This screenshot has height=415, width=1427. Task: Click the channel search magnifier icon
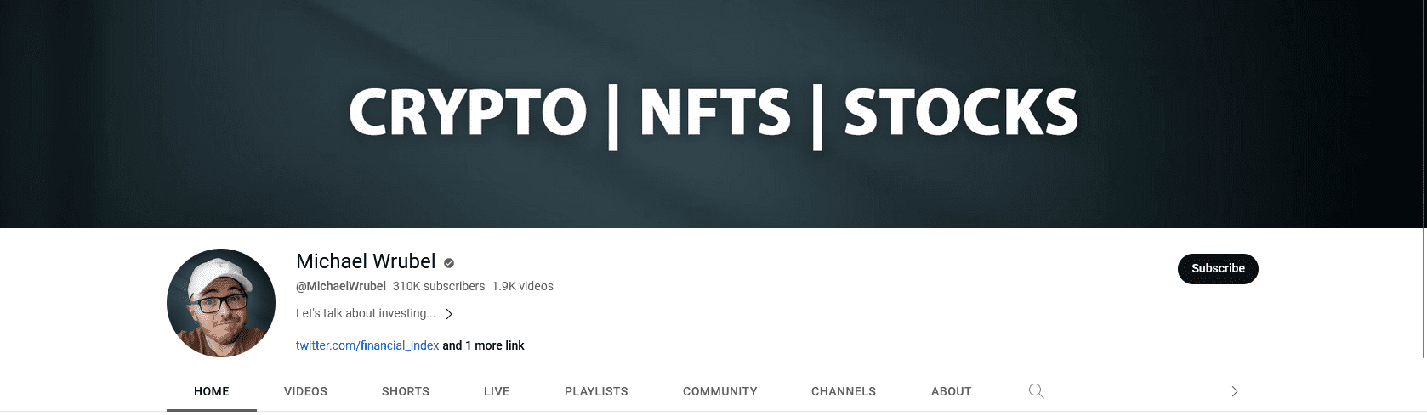pyautogui.click(x=1036, y=391)
